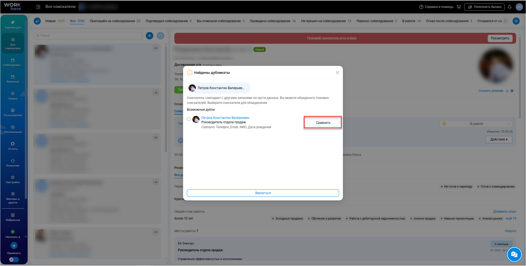Click the statistics chart icon near Новые
This screenshot has height=266, width=526.
37,21
